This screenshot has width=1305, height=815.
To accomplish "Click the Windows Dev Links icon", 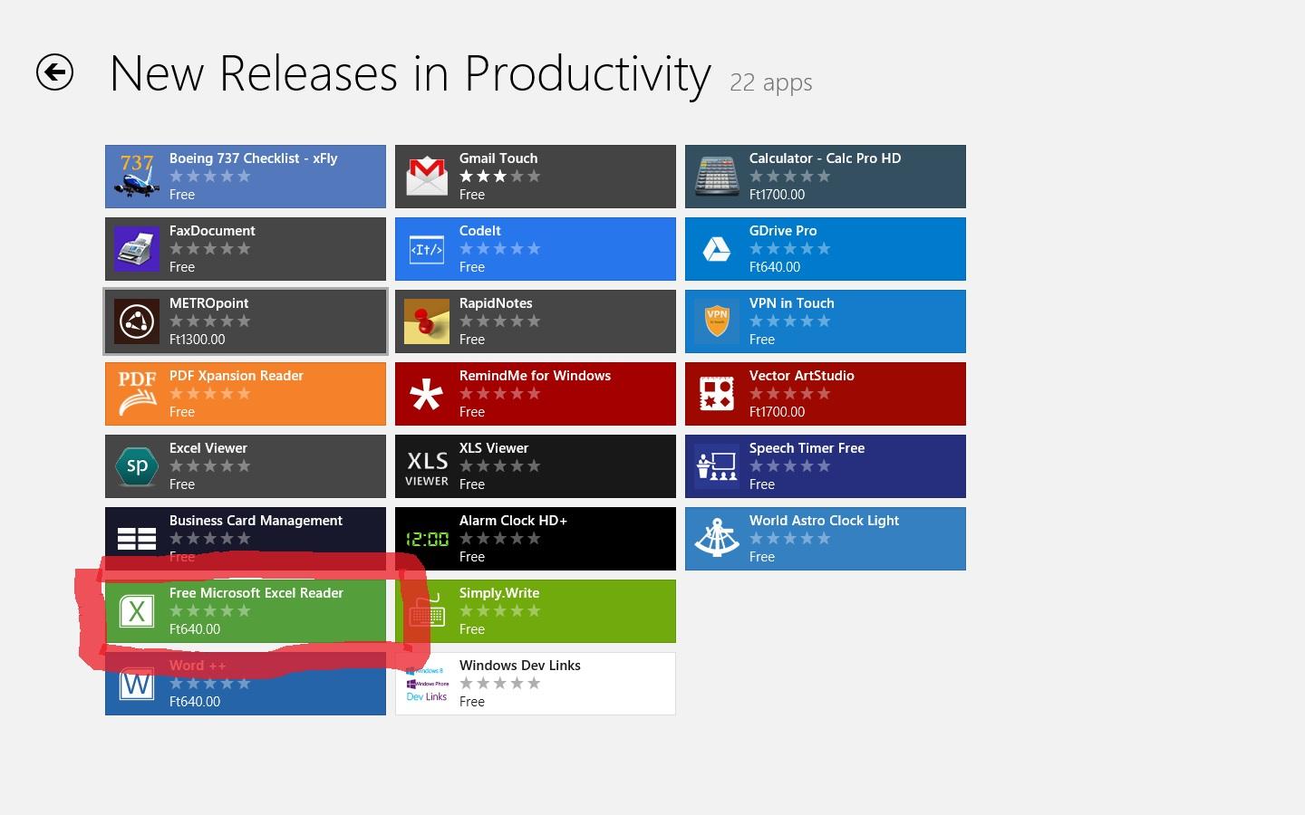I will [427, 684].
